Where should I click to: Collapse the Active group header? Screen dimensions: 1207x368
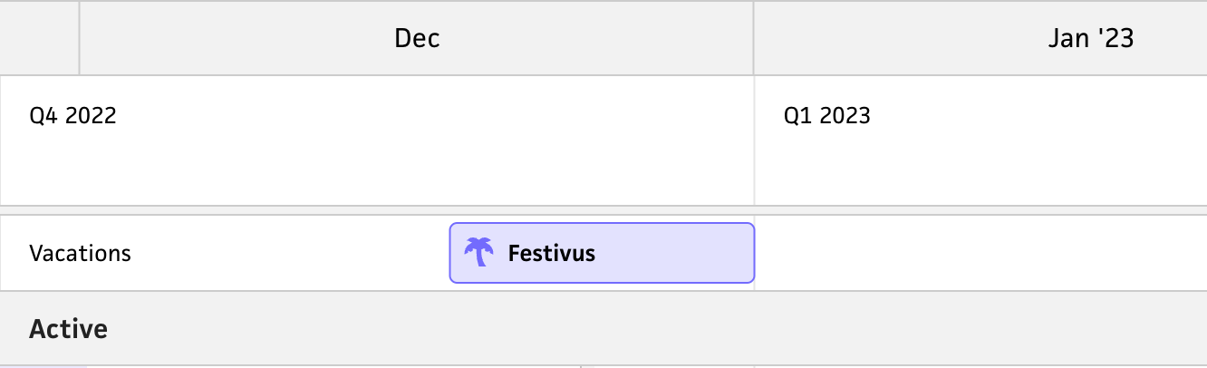pyautogui.click(x=68, y=329)
